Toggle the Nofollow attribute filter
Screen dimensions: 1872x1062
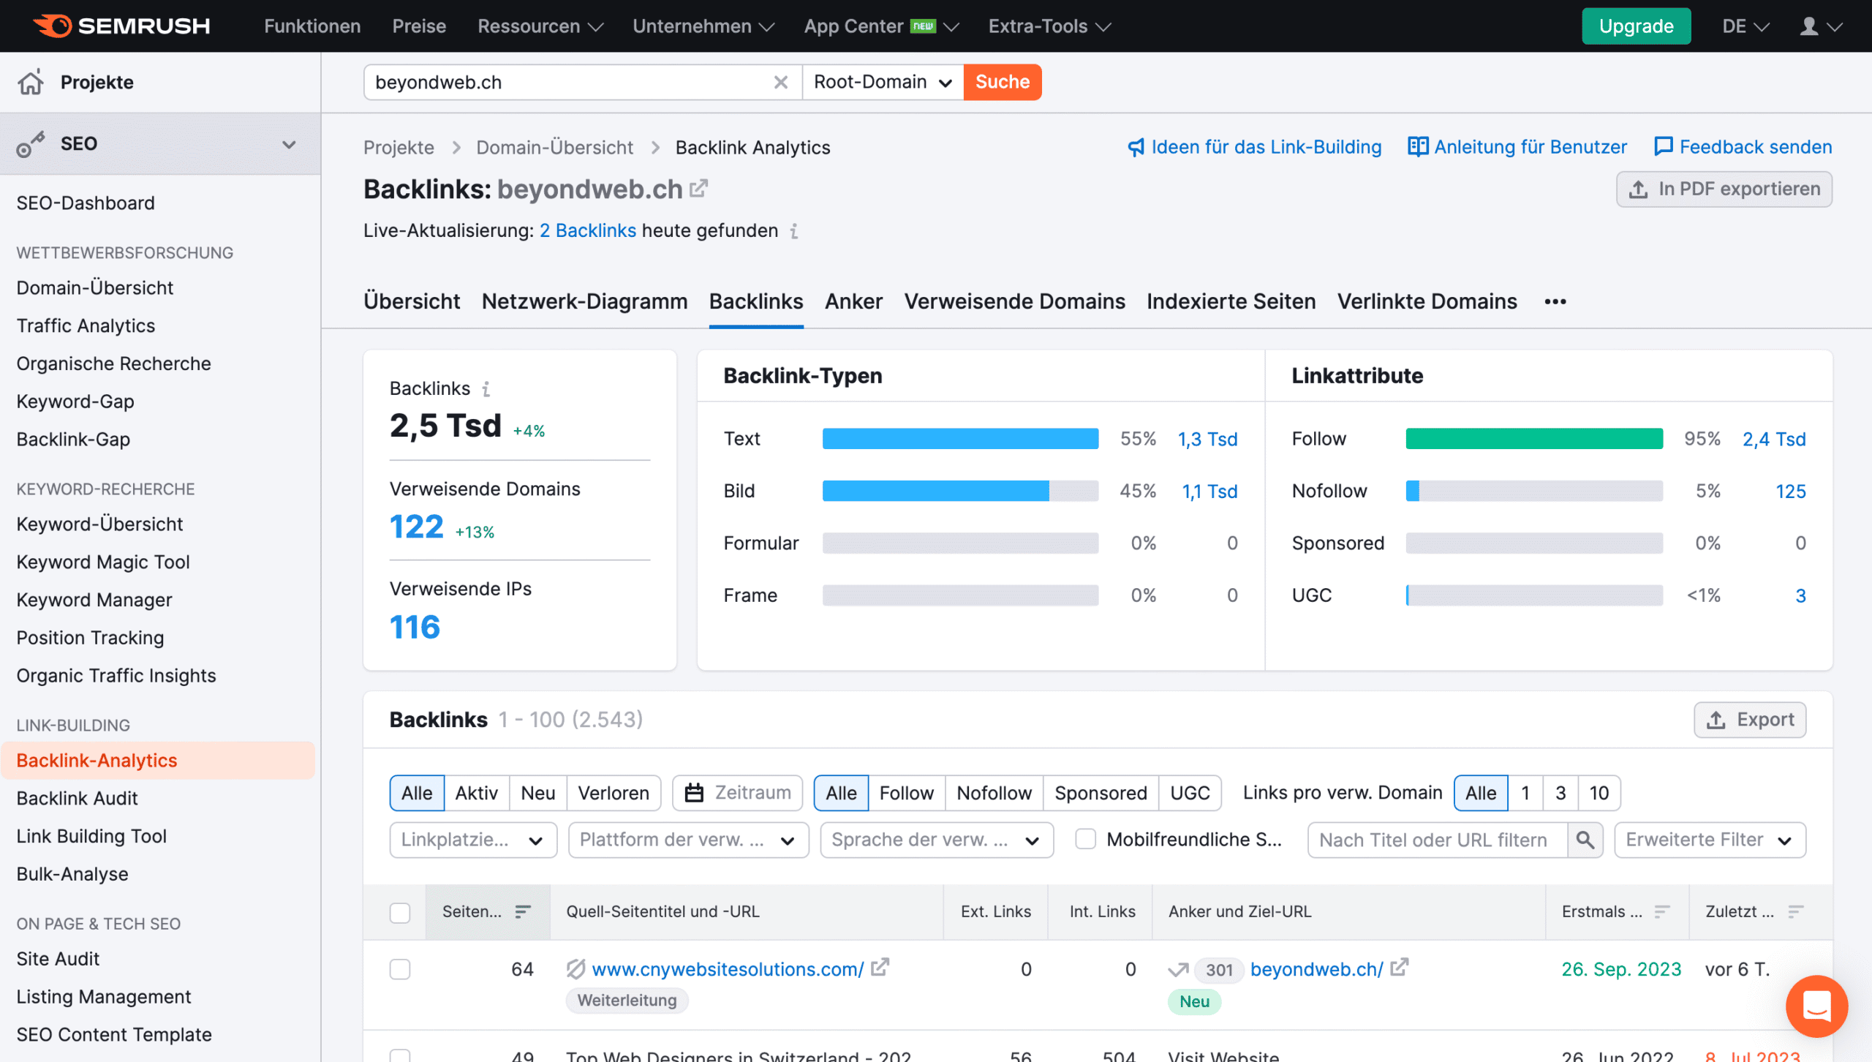993,793
